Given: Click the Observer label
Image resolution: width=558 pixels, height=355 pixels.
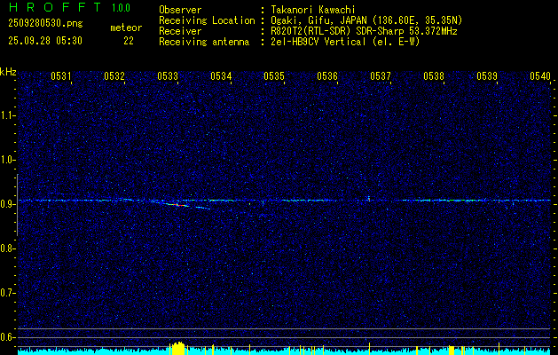Looking at the screenshot, I should [x=180, y=10].
